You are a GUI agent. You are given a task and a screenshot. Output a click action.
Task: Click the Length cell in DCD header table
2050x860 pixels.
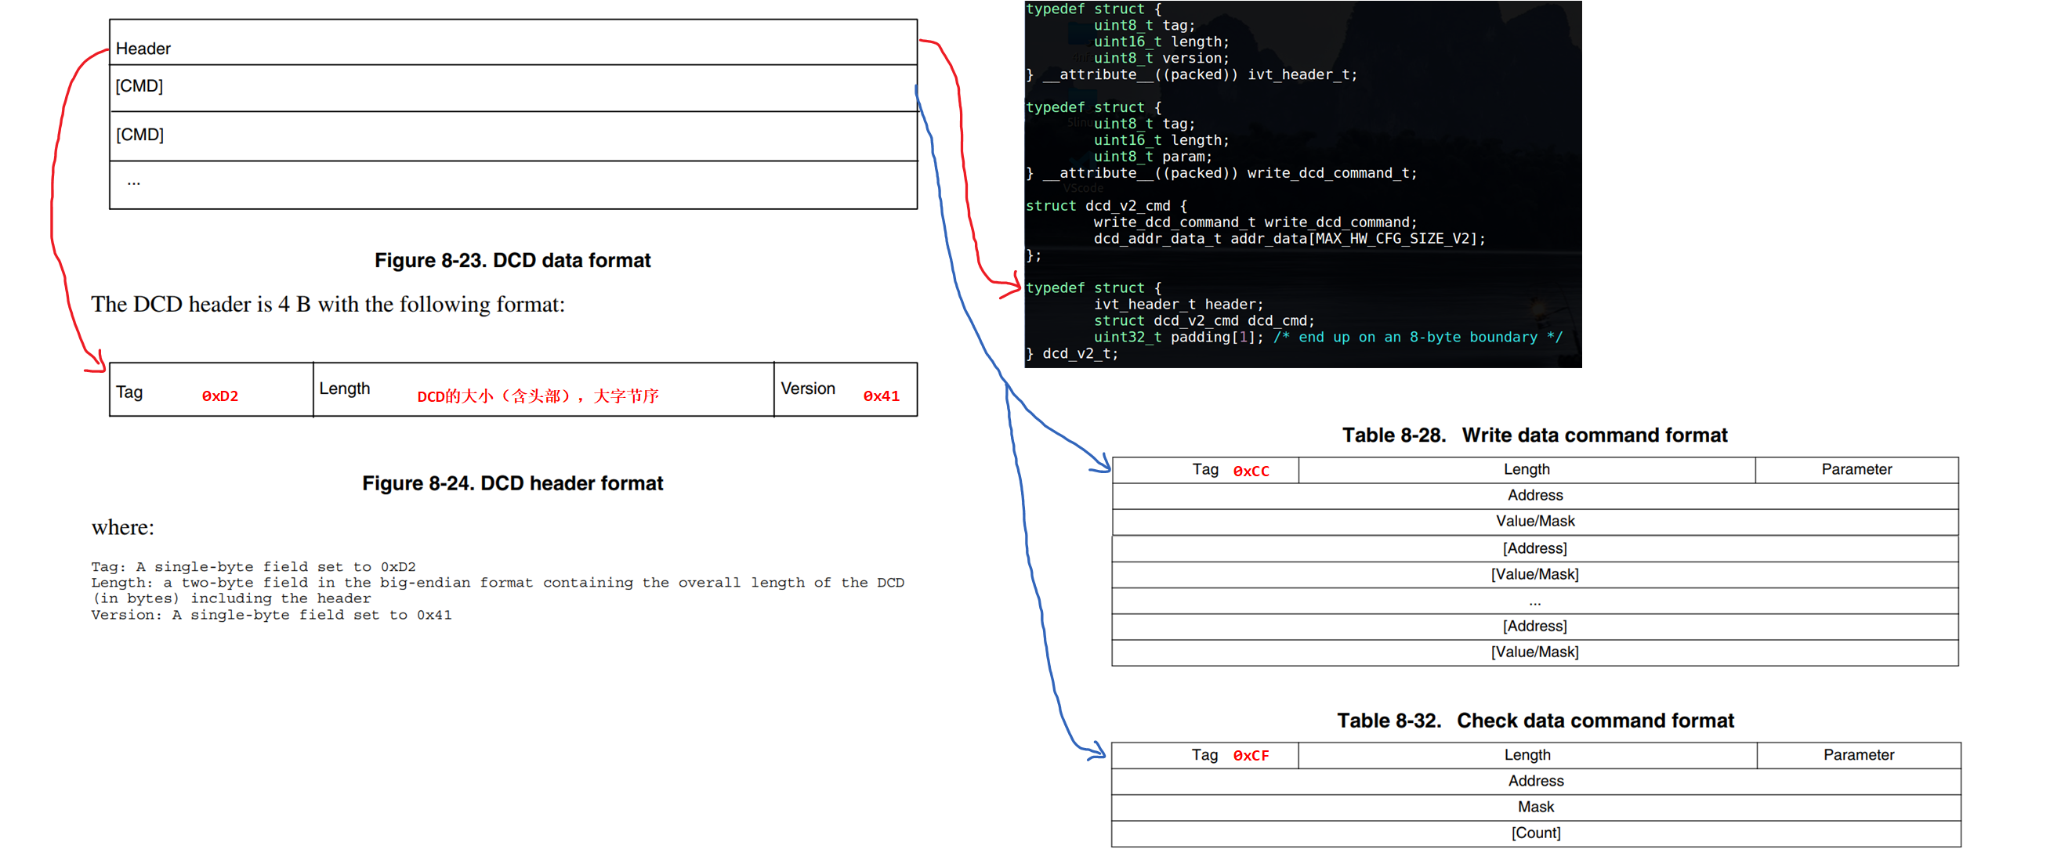345,388
